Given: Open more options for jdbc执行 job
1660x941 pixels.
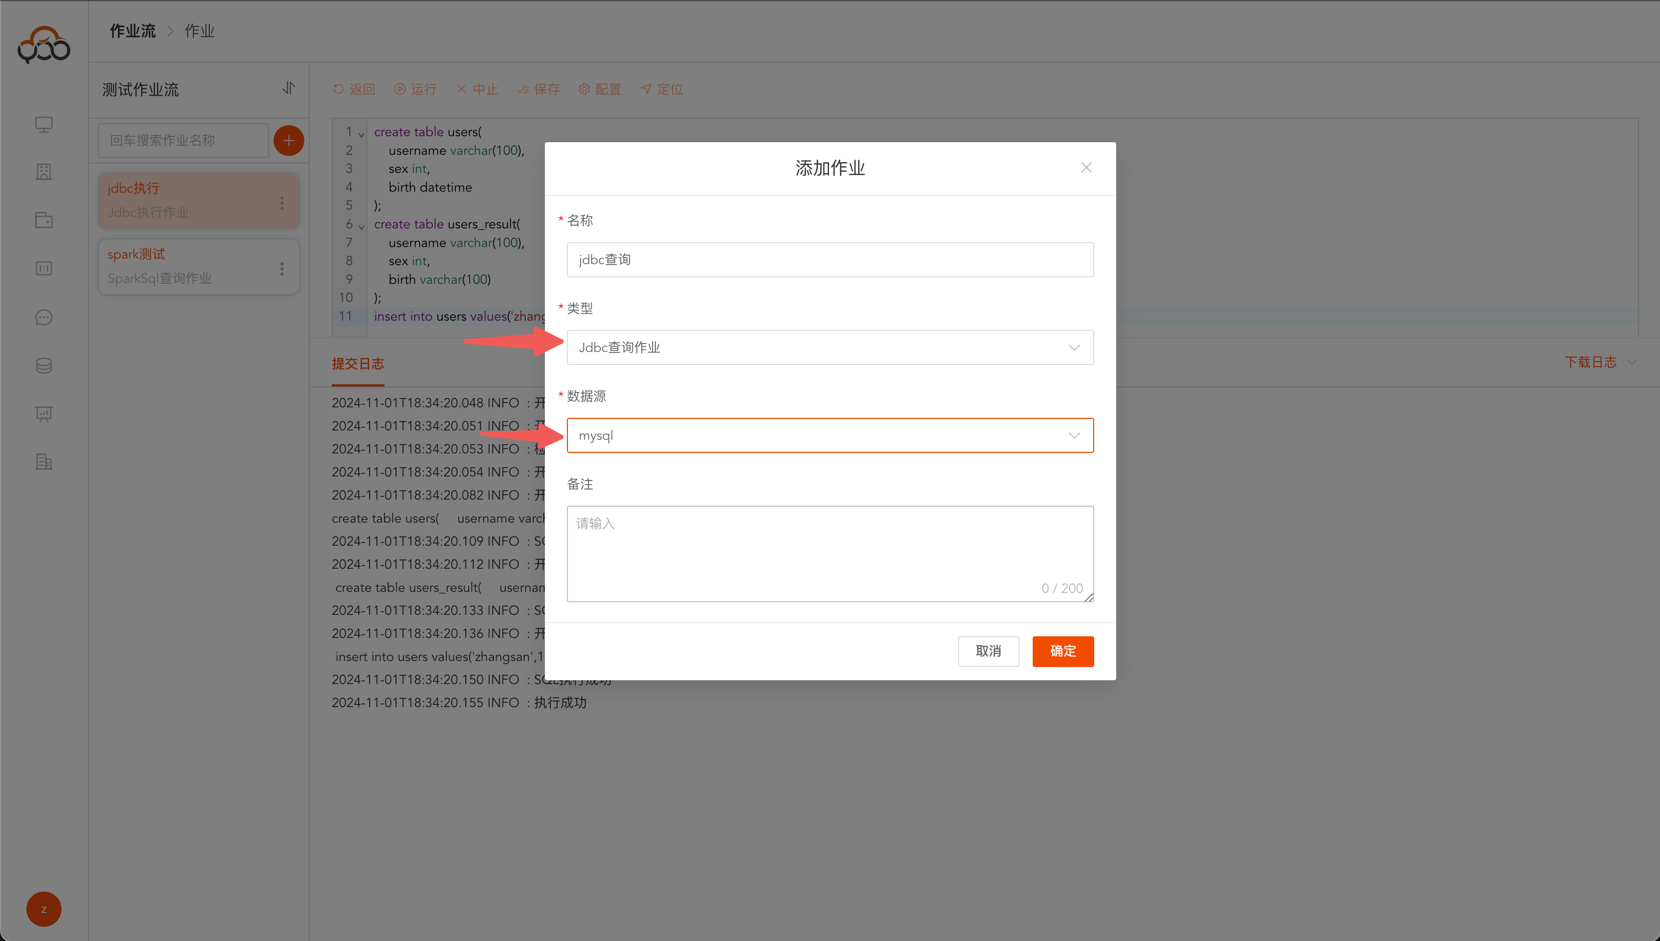Looking at the screenshot, I should (x=282, y=203).
